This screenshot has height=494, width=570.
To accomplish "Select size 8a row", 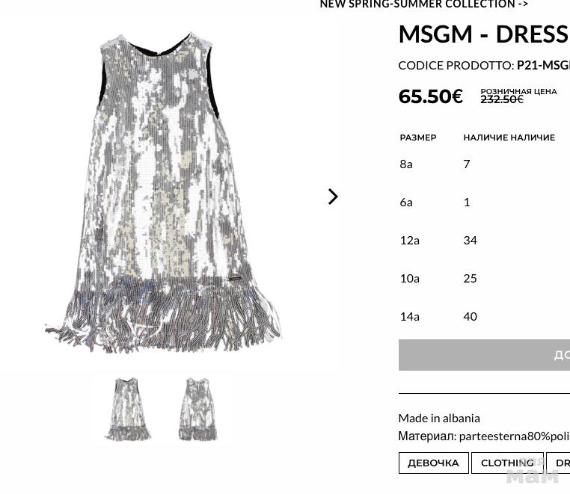I will 484,164.
